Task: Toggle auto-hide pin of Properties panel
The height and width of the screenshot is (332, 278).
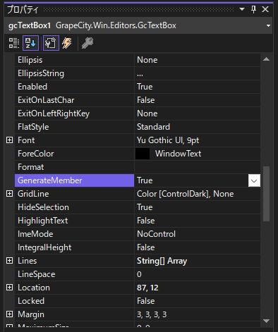Action: [253, 9]
